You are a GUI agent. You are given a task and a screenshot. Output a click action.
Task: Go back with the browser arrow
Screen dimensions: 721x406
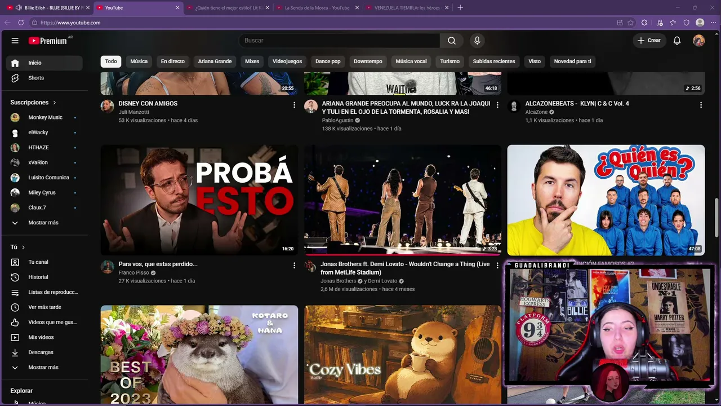click(7, 23)
